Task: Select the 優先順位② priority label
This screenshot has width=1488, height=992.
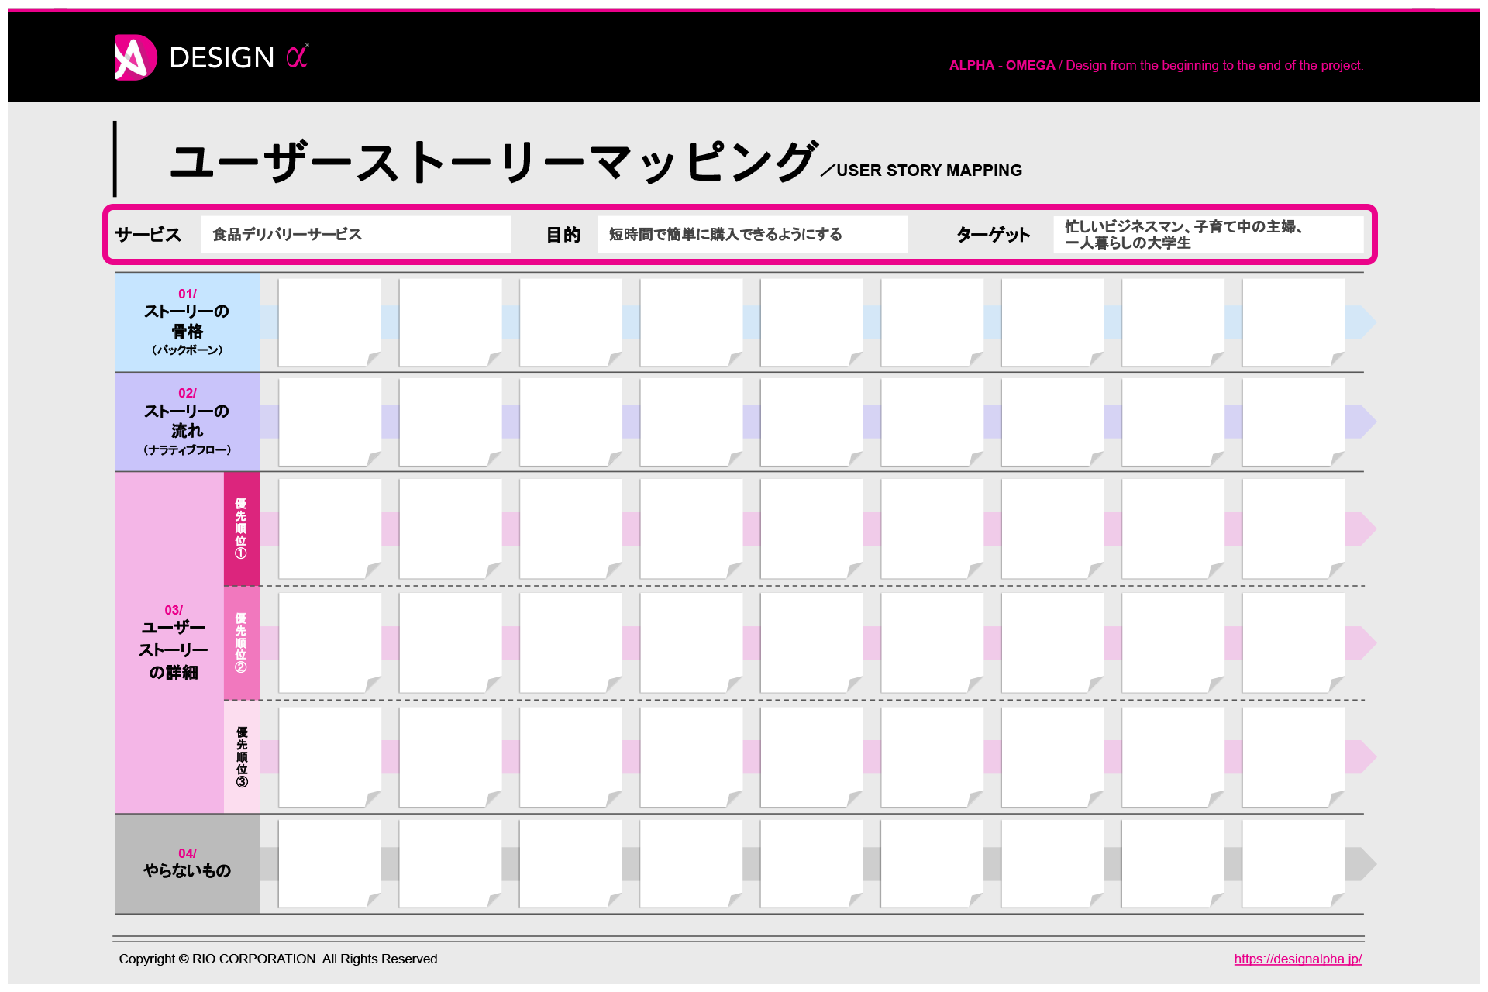Action: click(x=242, y=642)
